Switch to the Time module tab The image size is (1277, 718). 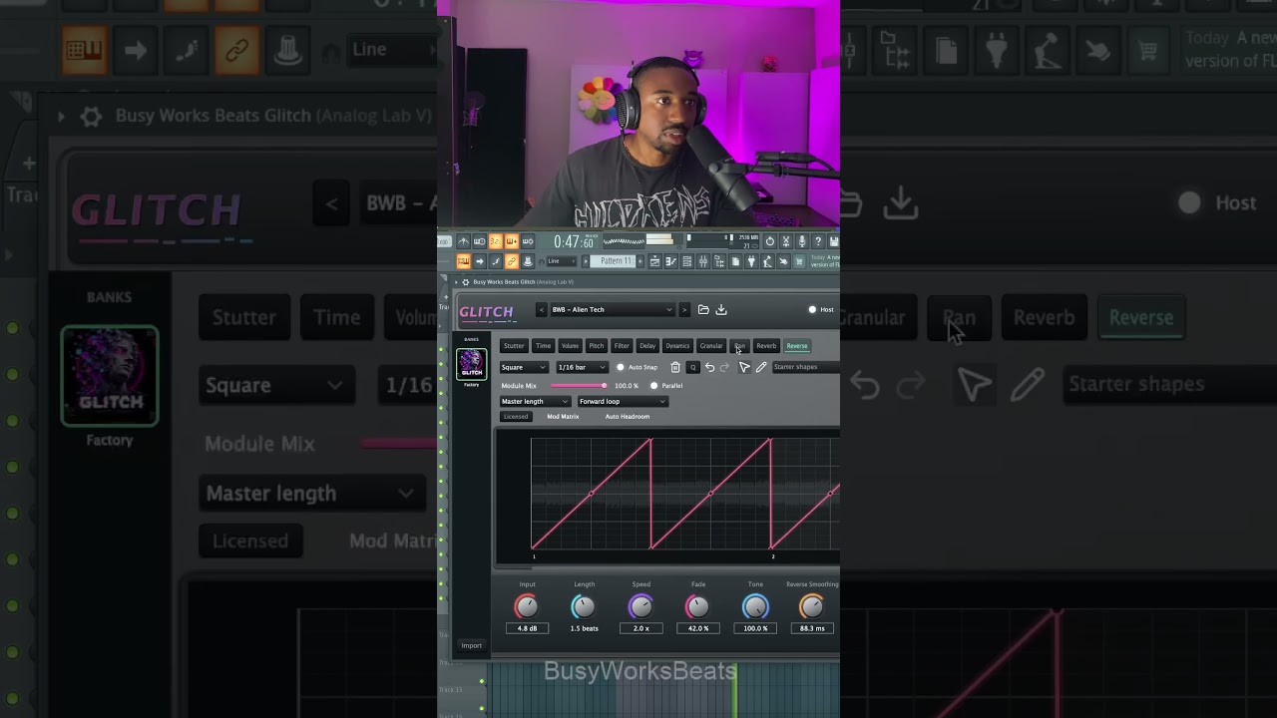point(543,346)
